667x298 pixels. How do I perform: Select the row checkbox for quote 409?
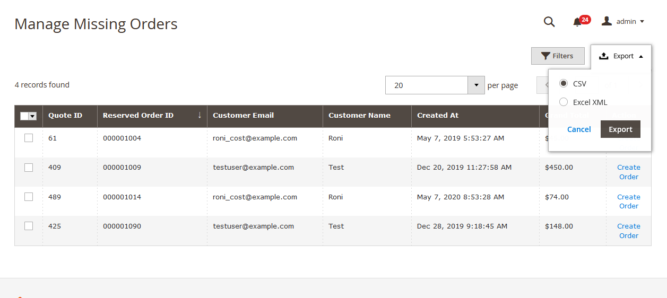click(x=29, y=168)
